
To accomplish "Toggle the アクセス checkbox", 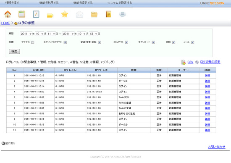I will [x=33, y=42].
